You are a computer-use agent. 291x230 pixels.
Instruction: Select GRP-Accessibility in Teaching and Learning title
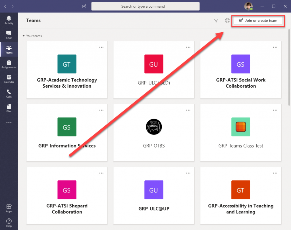click(x=241, y=209)
